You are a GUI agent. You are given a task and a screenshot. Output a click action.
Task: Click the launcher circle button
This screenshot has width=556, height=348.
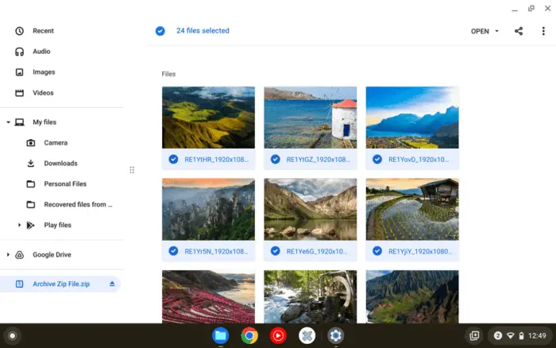pyautogui.click(x=13, y=335)
